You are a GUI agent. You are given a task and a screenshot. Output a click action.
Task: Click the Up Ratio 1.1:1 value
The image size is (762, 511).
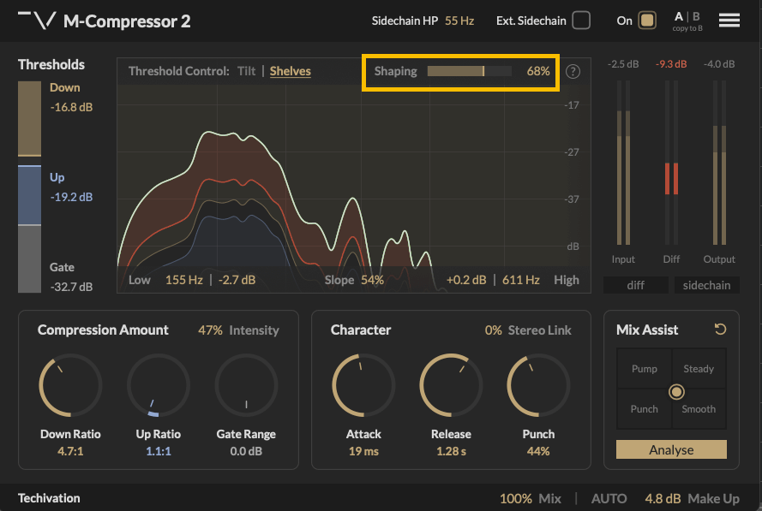coord(159,451)
